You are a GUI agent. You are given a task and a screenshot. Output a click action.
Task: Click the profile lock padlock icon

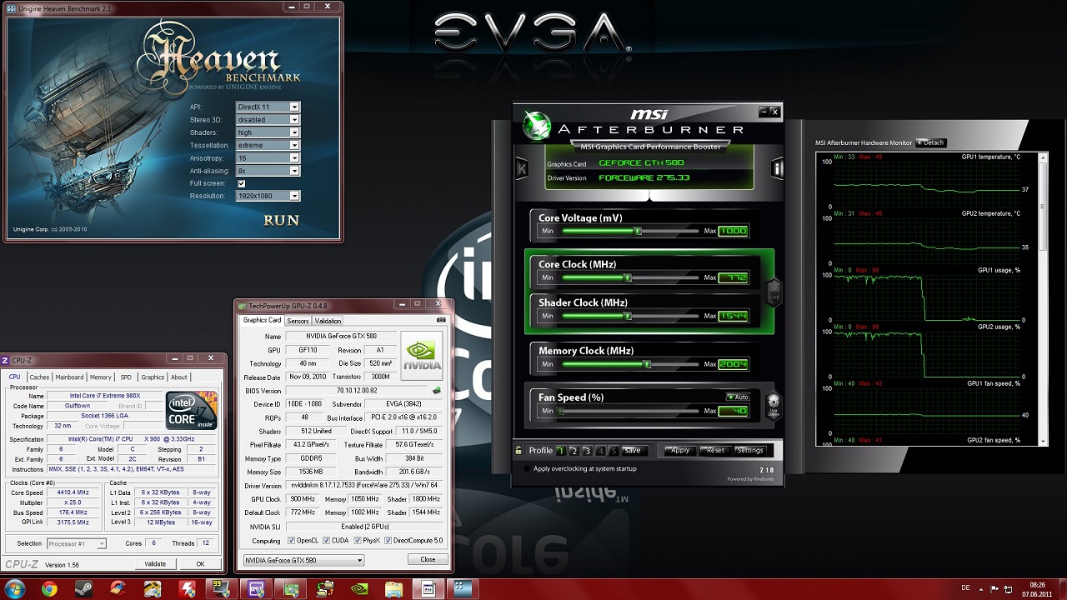click(519, 451)
